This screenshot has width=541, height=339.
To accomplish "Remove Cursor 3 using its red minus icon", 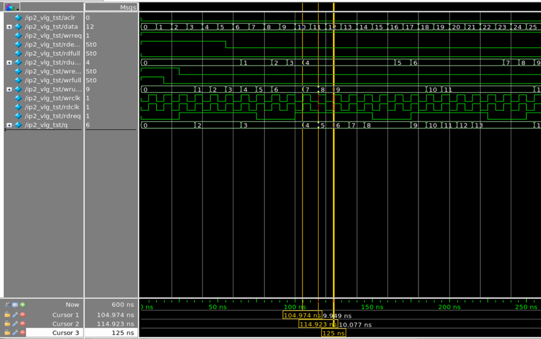I will click(x=23, y=332).
